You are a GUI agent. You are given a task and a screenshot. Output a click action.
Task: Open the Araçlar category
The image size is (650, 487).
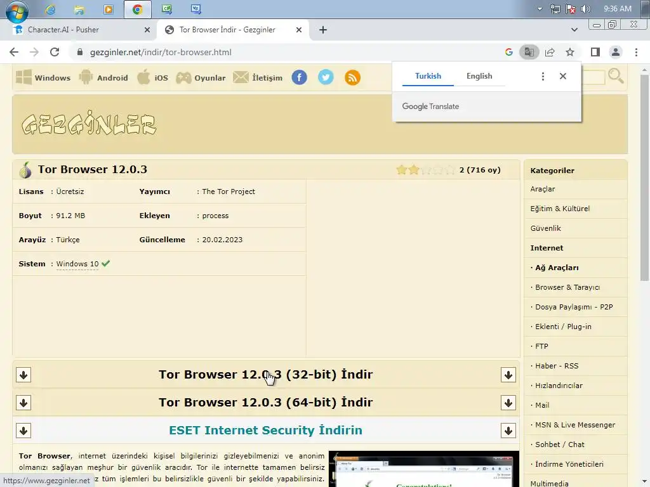(542, 189)
